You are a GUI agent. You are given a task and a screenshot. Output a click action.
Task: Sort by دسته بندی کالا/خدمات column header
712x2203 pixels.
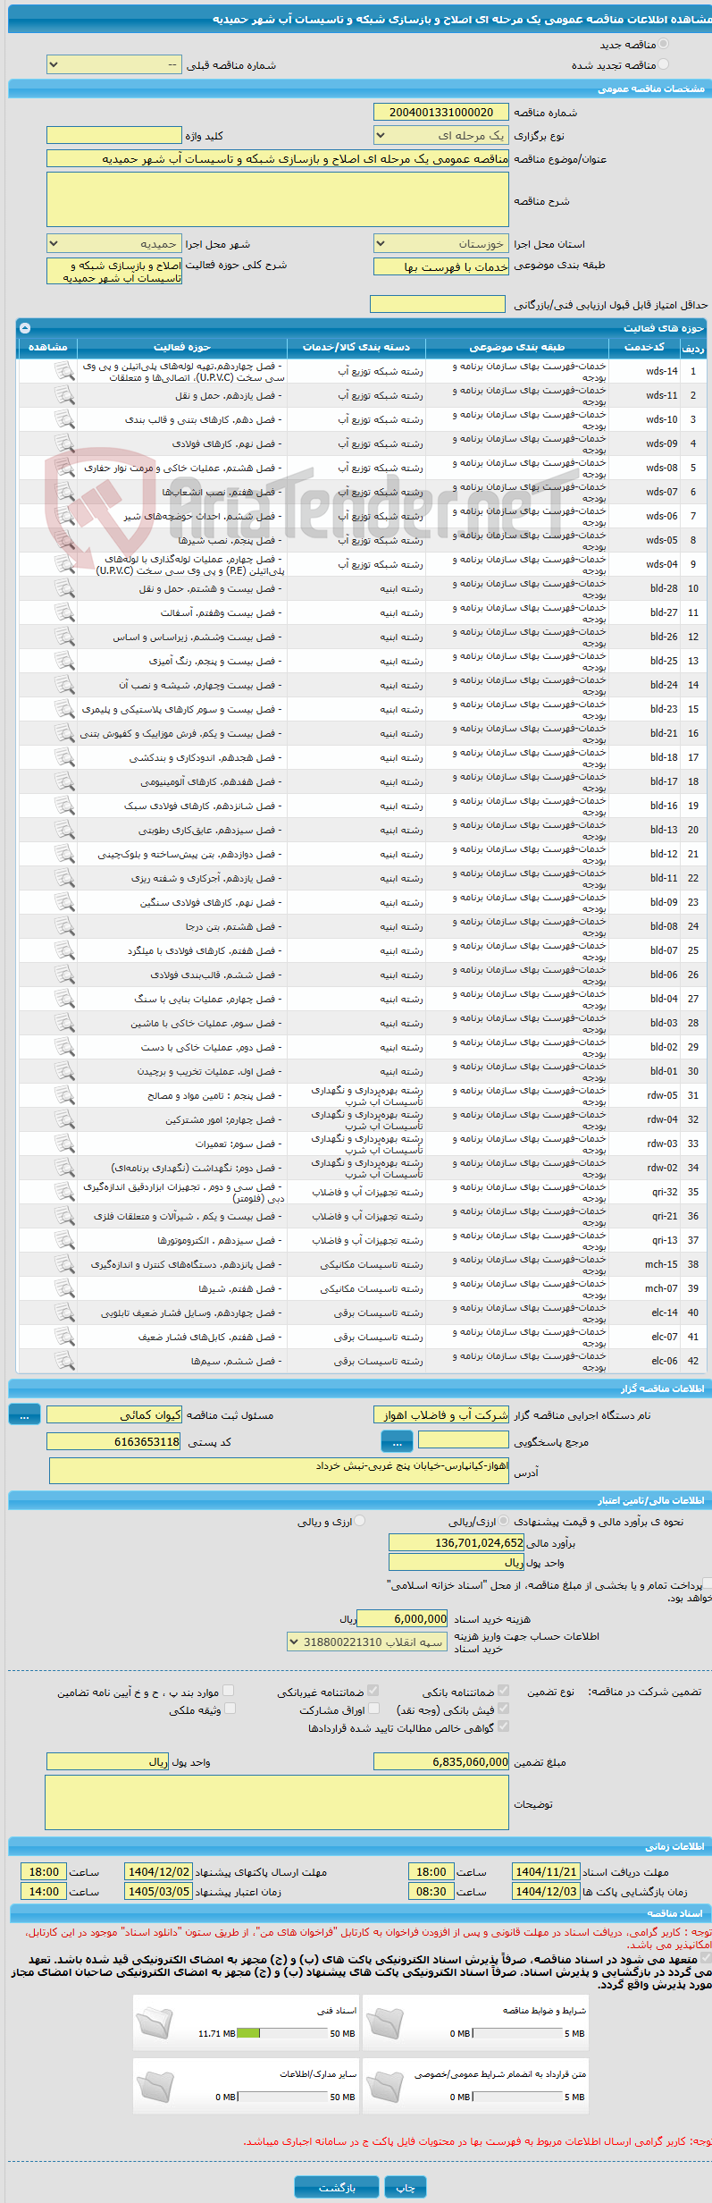pyautogui.click(x=356, y=347)
